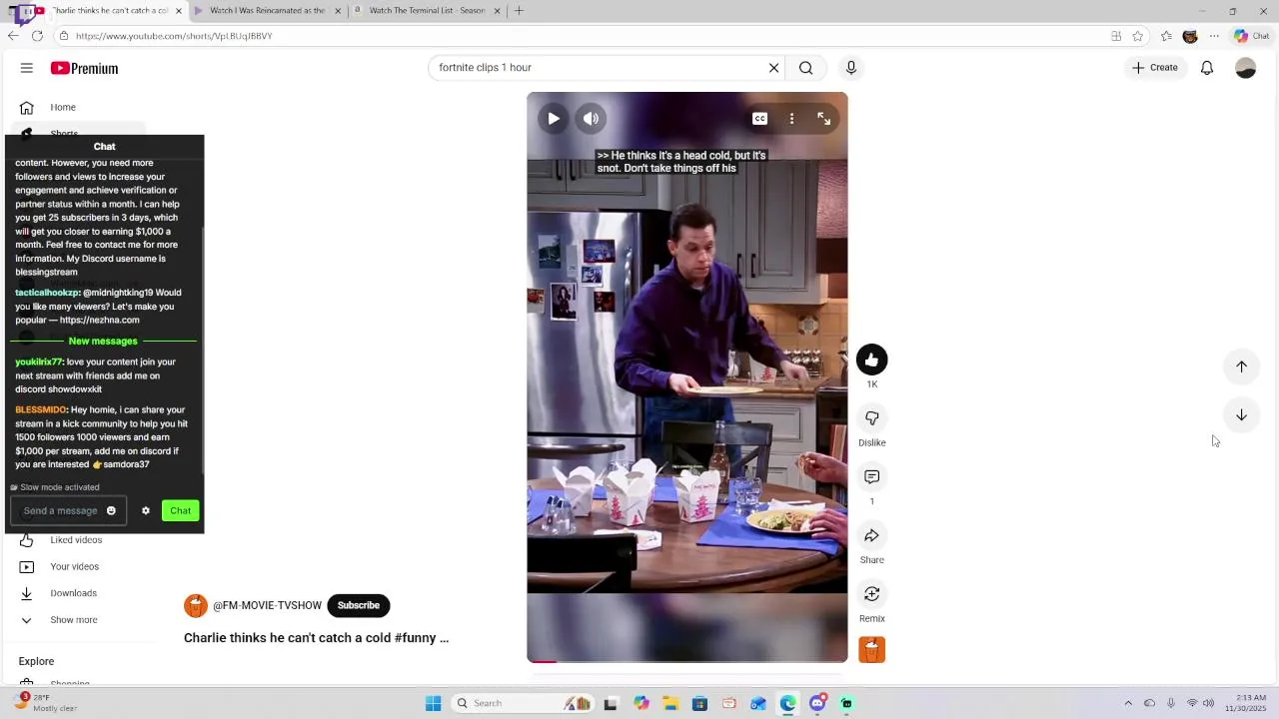The image size is (1279, 719).
Task: Clear the search box text
Action: (x=773, y=68)
